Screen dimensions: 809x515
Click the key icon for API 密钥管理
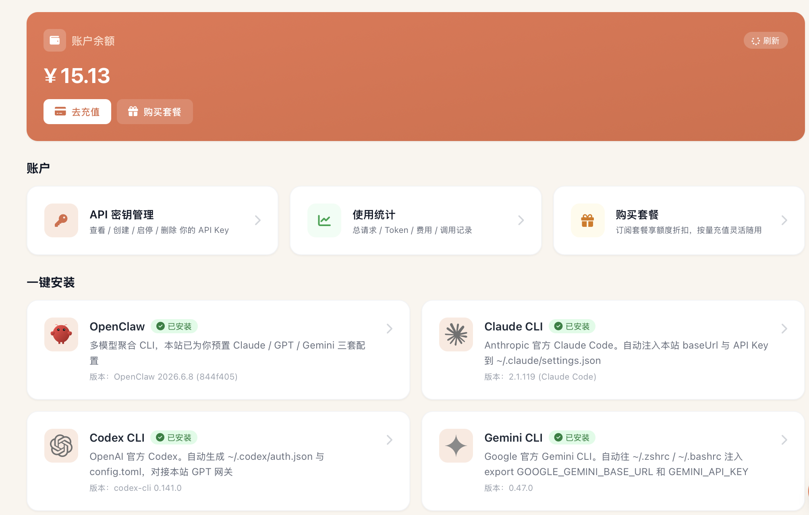pos(61,220)
